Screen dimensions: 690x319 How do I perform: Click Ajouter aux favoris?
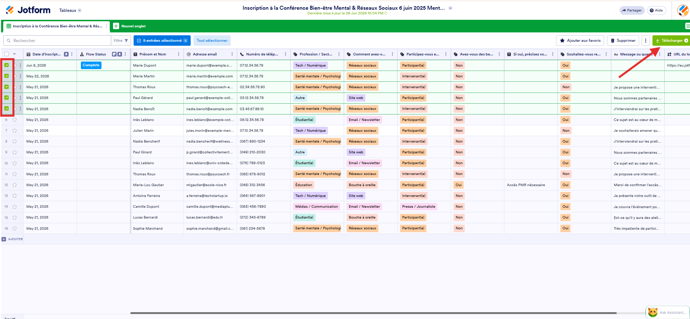pos(580,41)
